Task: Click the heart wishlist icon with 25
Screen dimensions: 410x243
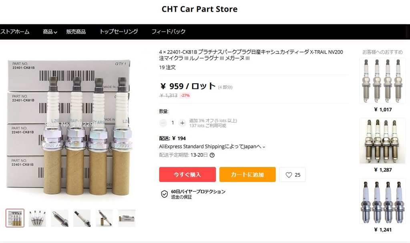Action: (292, 175)
